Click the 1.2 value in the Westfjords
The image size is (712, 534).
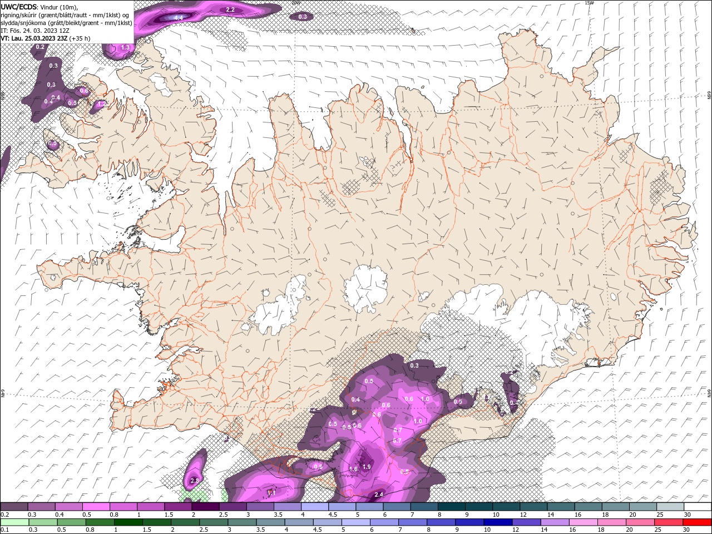click(x=102, y=104)
